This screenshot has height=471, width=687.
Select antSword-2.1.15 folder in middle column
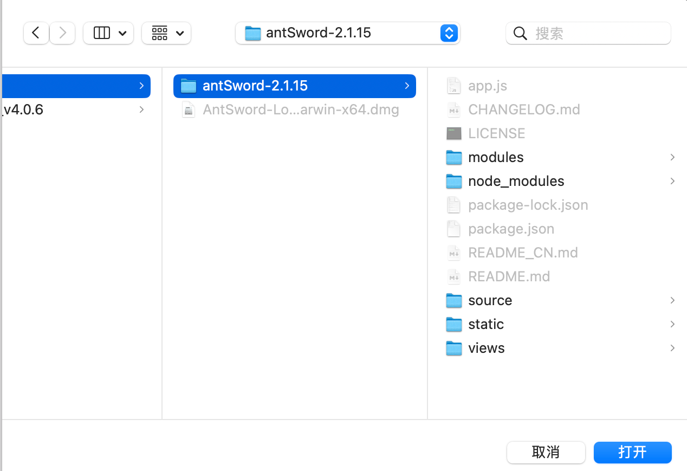(x=255, y=86)
